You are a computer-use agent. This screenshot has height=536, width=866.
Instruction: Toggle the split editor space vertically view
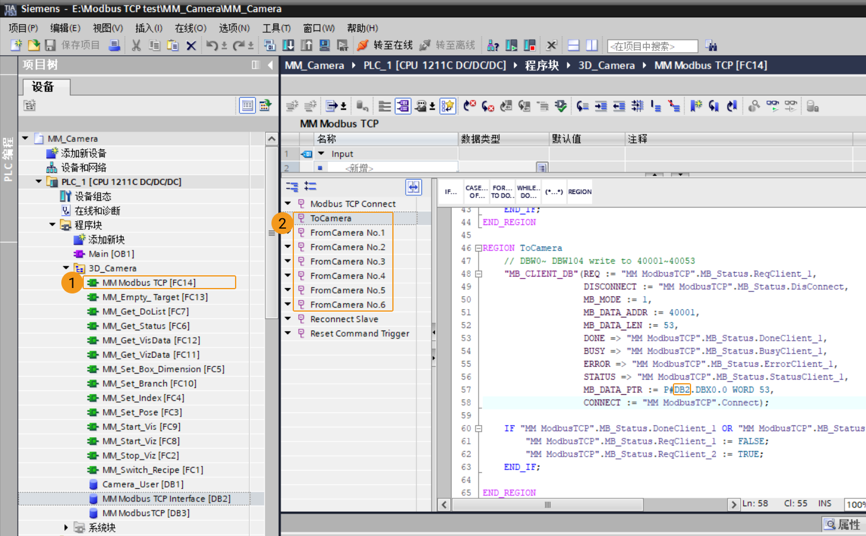(591, 45)
